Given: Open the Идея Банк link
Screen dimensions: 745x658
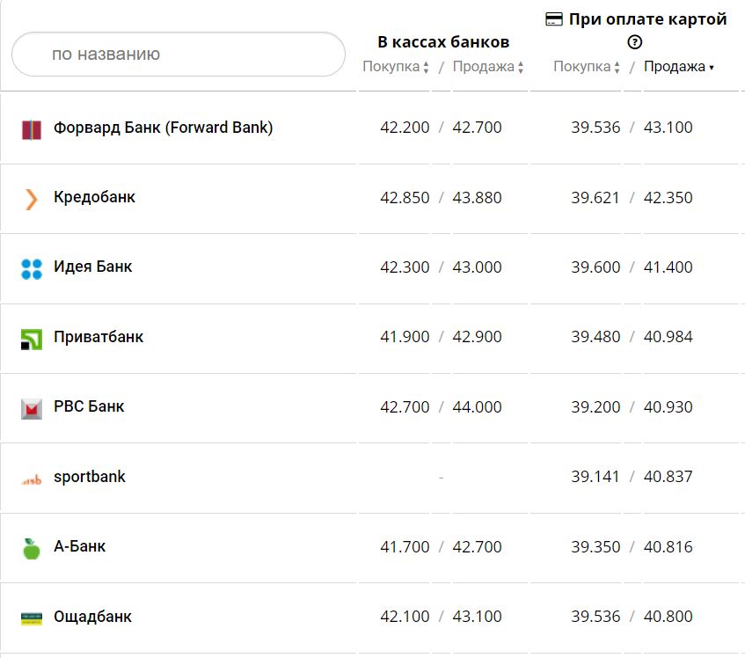Looking at the screenshot, I should point(92,267).
